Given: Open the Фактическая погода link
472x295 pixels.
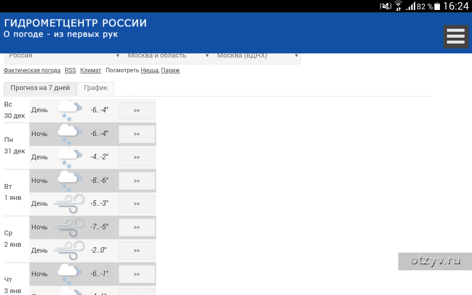Looking at the screenshot, I should [32, 70].
